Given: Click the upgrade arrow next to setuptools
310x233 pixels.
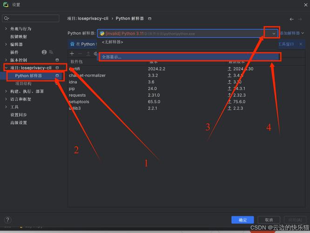Looking at the screenshot, I should point(229,102).
